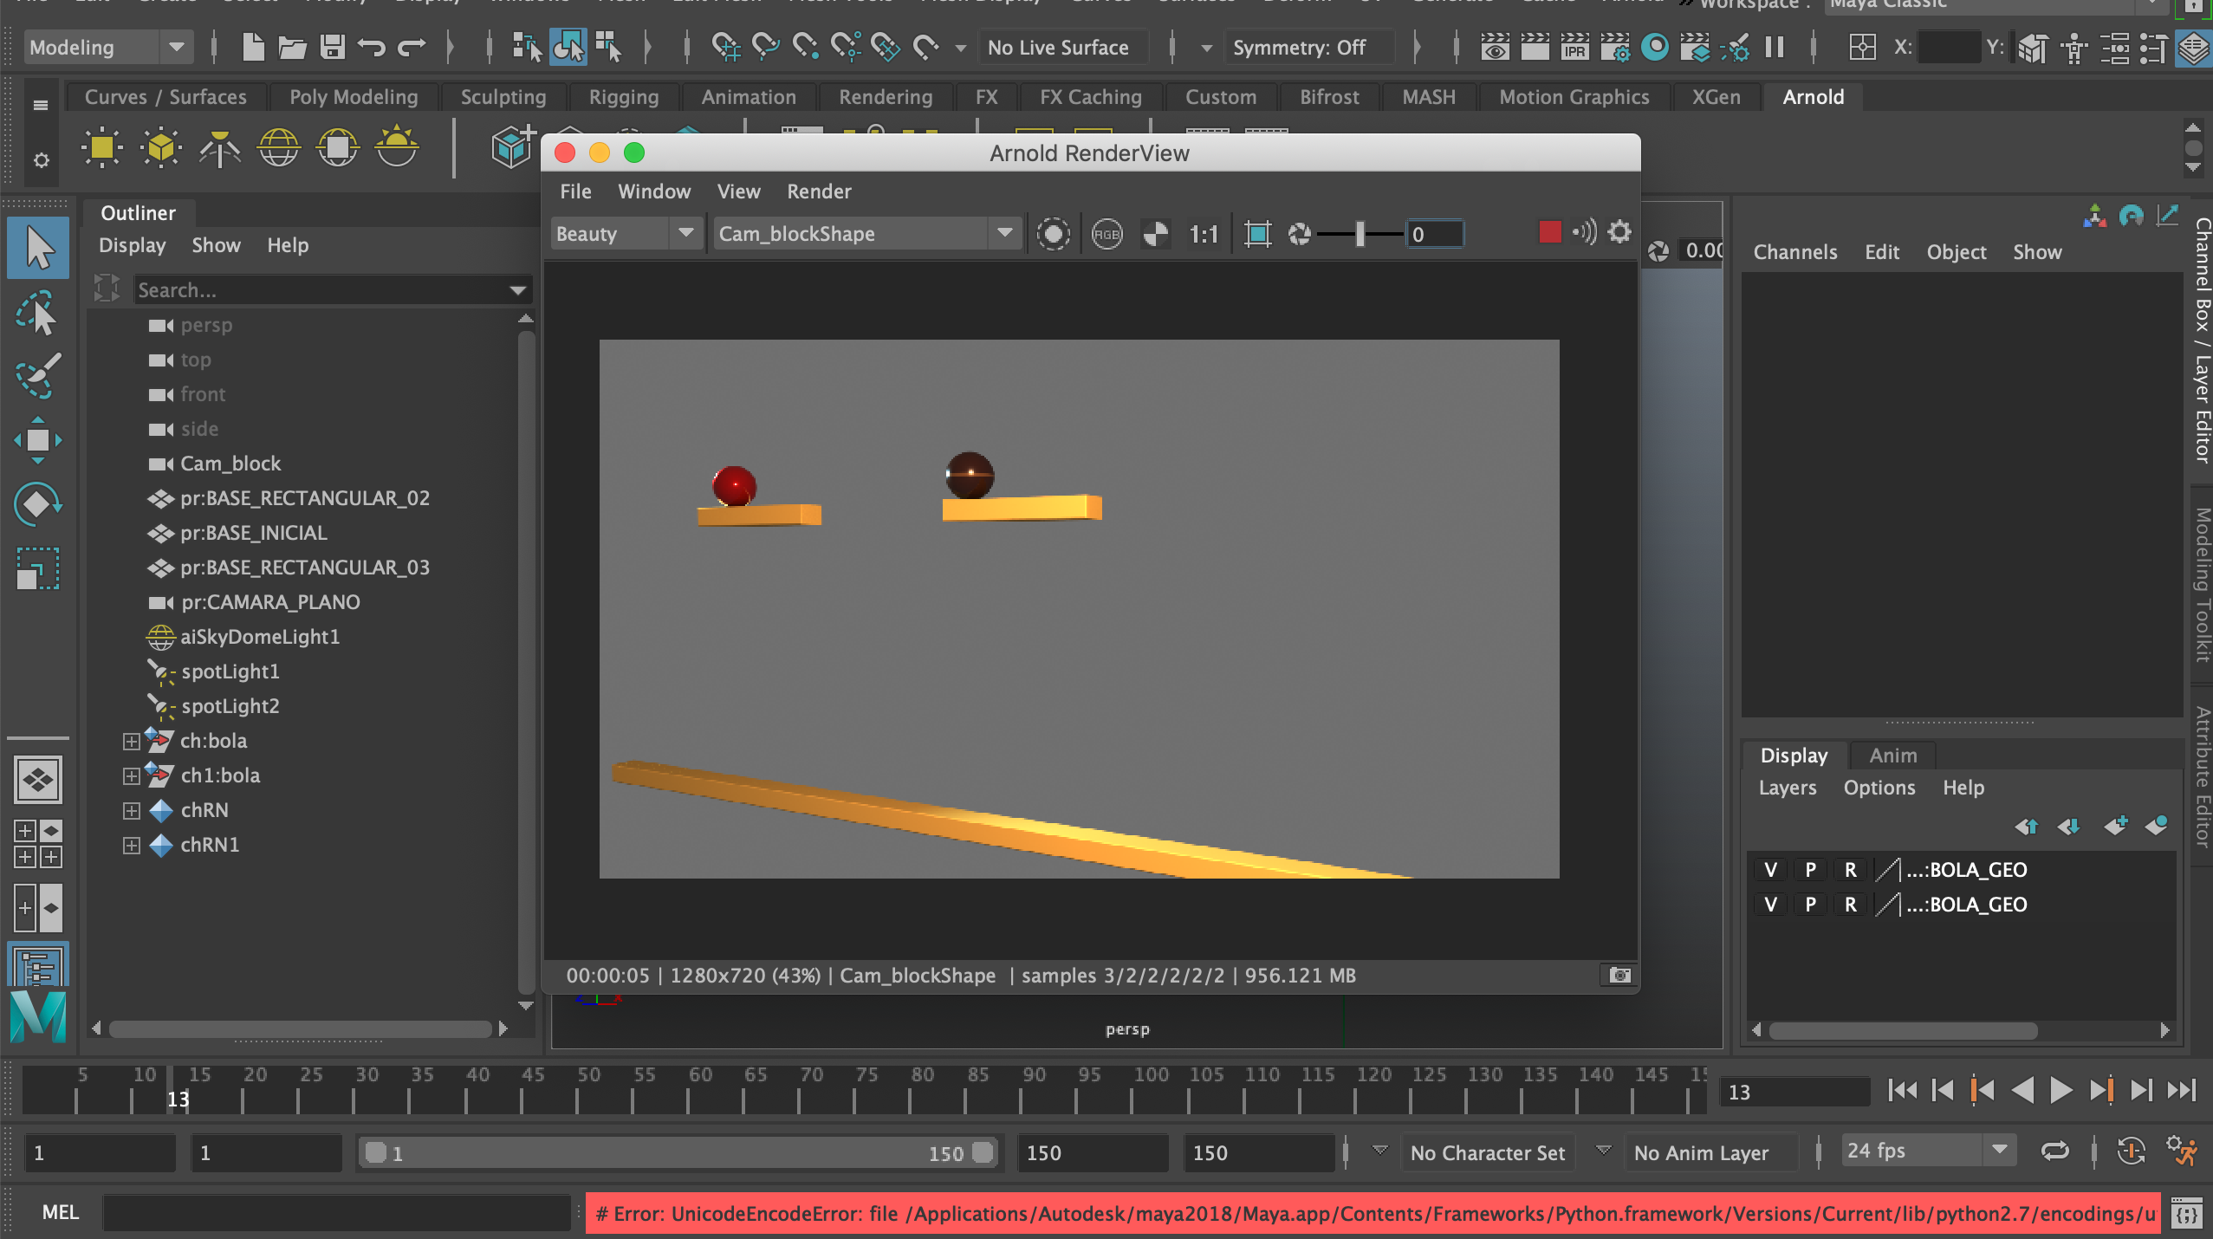Viewport: 2213px width, 1239px height.
Task: Click the Arnold sky dome light shelf icon
Action: tap(278, 148)
